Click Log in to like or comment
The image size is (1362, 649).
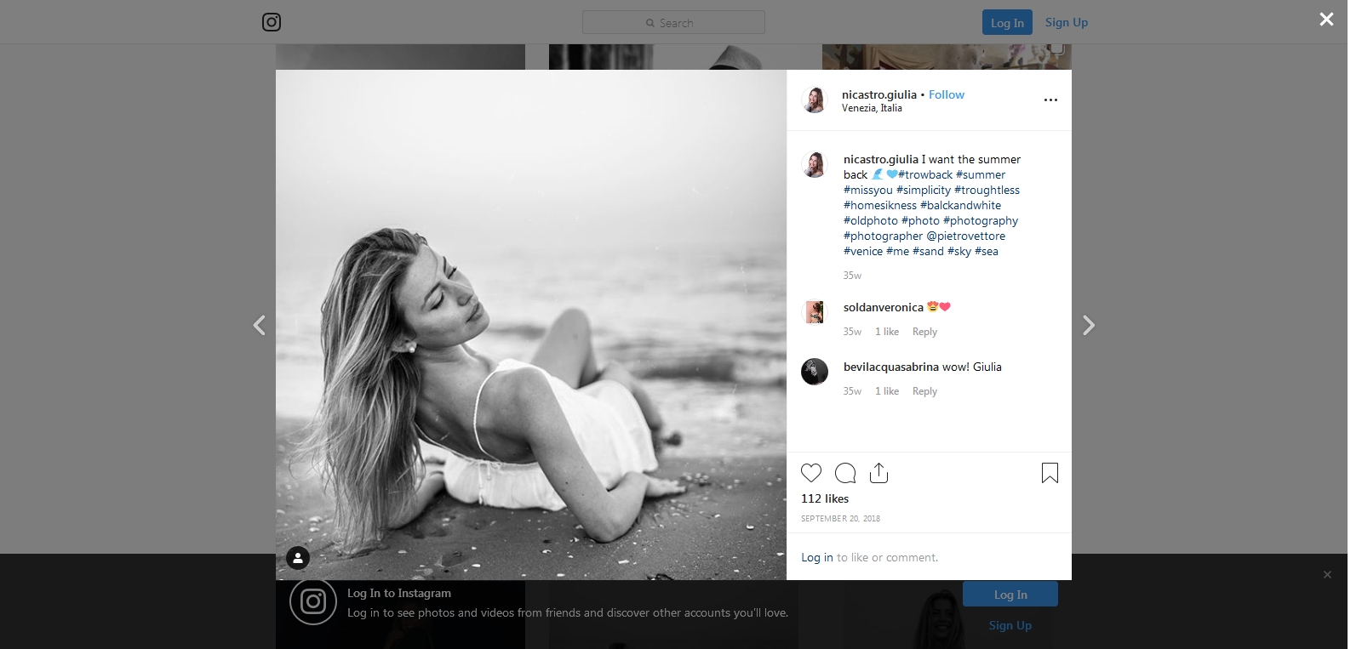pyautogui.click(x=817, y=557)
